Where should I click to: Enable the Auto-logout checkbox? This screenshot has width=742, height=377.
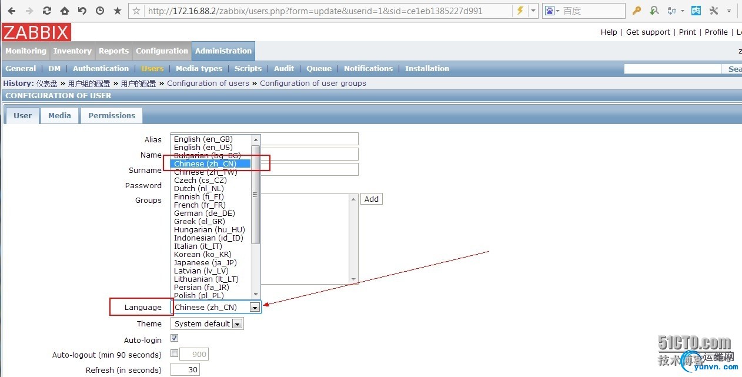[175, 354]
